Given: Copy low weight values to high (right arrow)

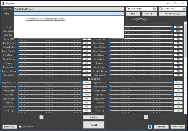Looking at the screenshot, I should 41,117.
